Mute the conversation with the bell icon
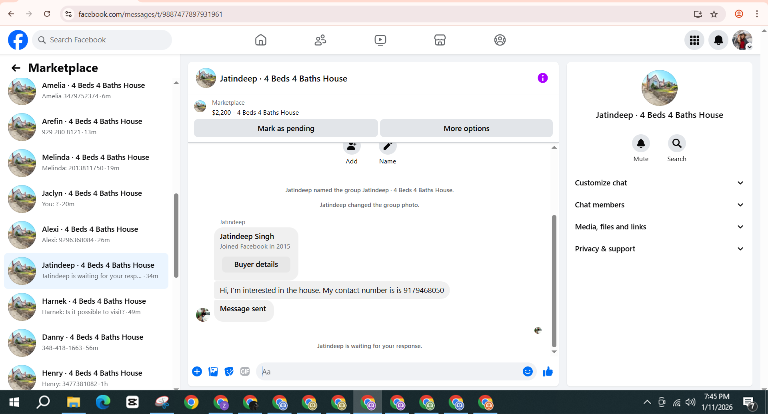Screen dimensions: 768x414 coord(641,143)
